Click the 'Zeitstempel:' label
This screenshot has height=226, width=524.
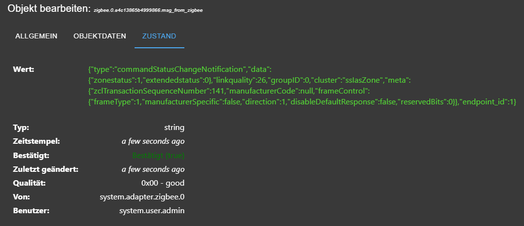coord(36,141)
